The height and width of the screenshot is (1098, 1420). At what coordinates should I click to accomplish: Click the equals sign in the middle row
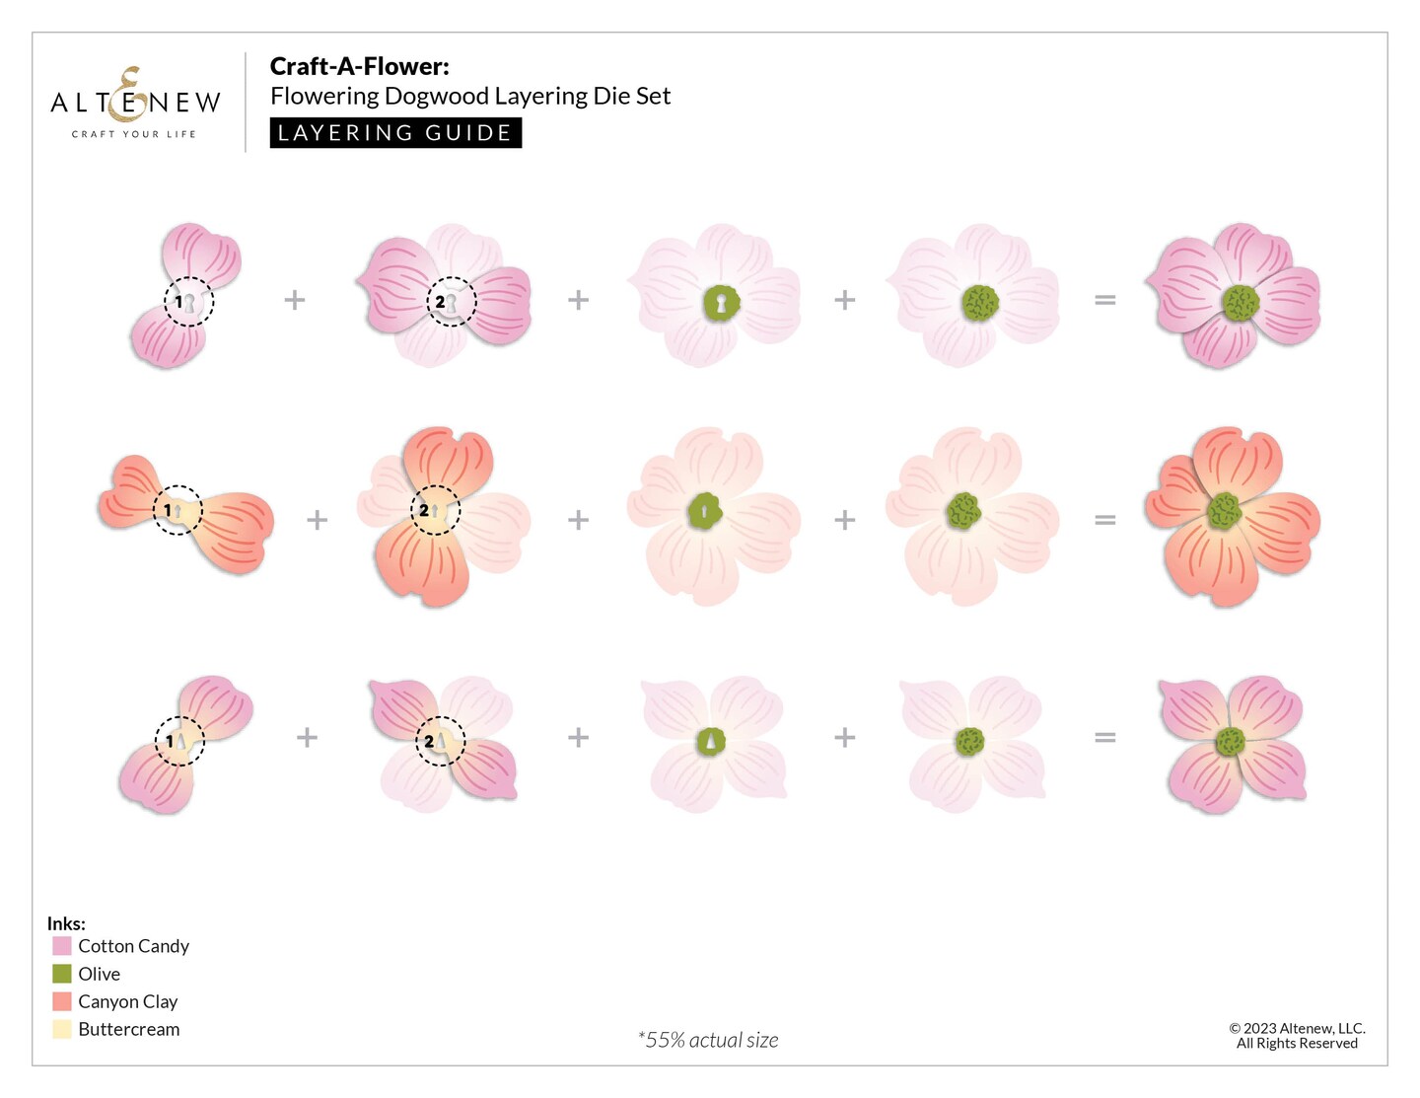coord(1104,519)
